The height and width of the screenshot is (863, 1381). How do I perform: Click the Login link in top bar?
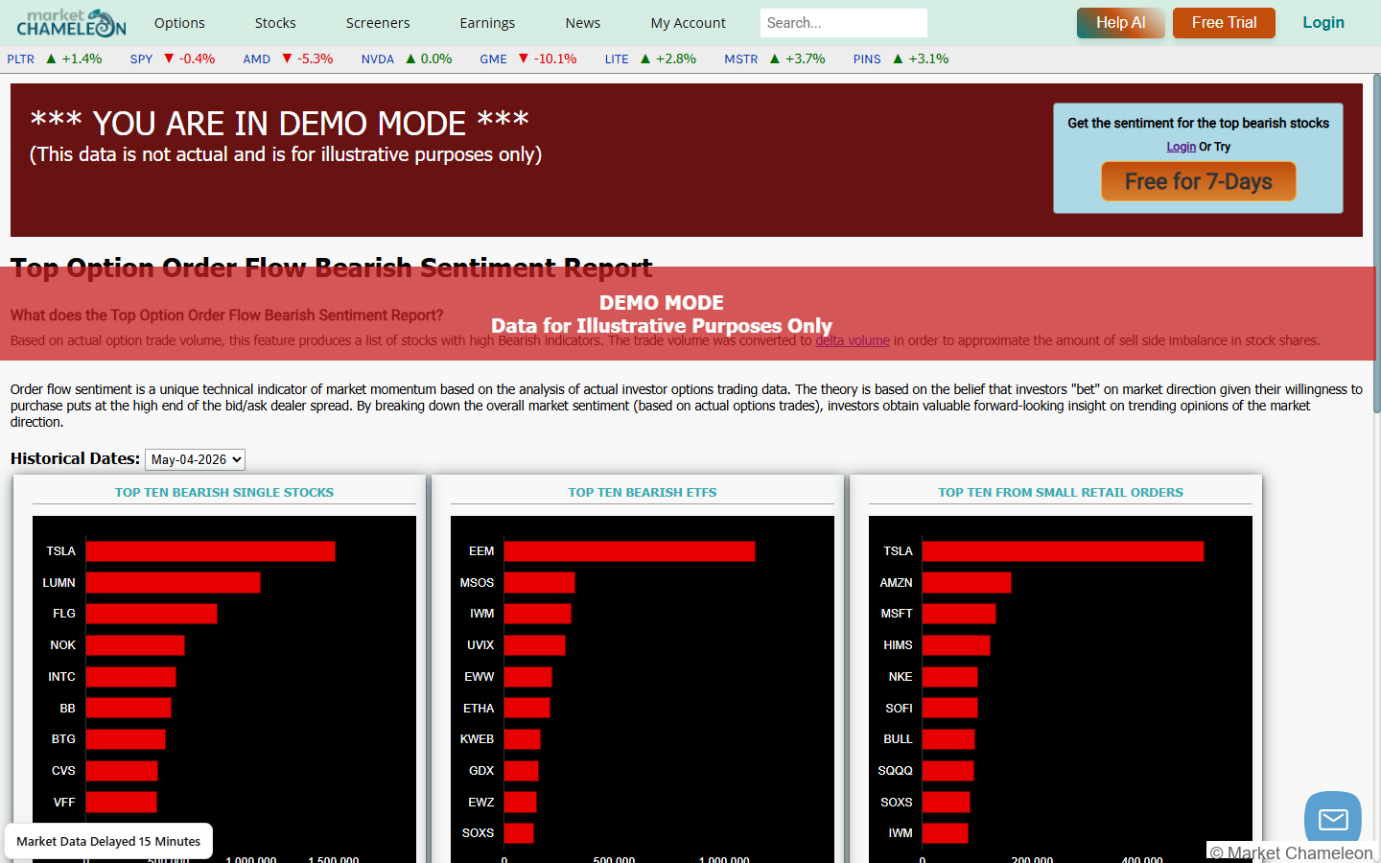click(1323, 23)
